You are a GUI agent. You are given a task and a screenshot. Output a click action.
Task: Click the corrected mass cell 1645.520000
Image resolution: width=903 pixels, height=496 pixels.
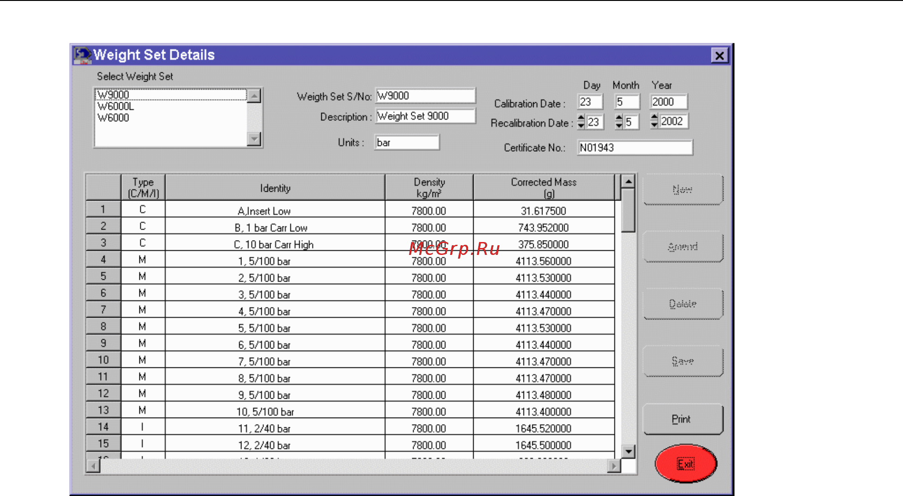click(544, 427)
